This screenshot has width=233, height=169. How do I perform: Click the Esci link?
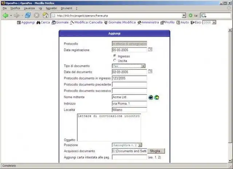(198, 22)
